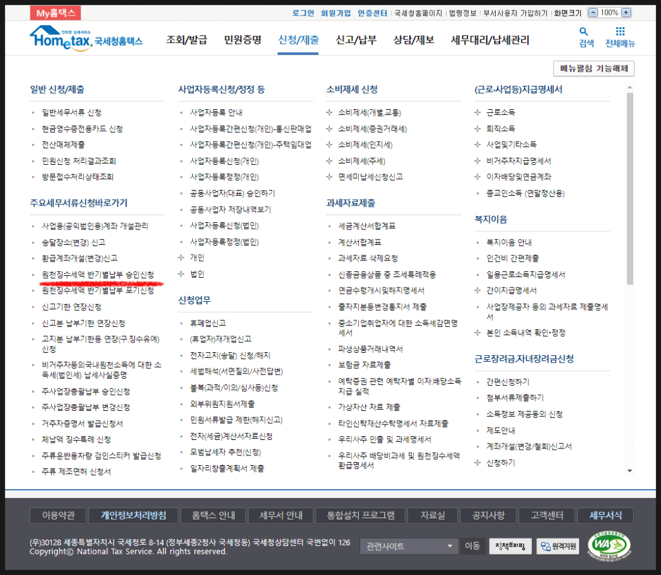This screenshot has height=575, width=661.
Task: Expand the 개인 item under 사업자등록정정(법인)
Action: coord(196,258)
